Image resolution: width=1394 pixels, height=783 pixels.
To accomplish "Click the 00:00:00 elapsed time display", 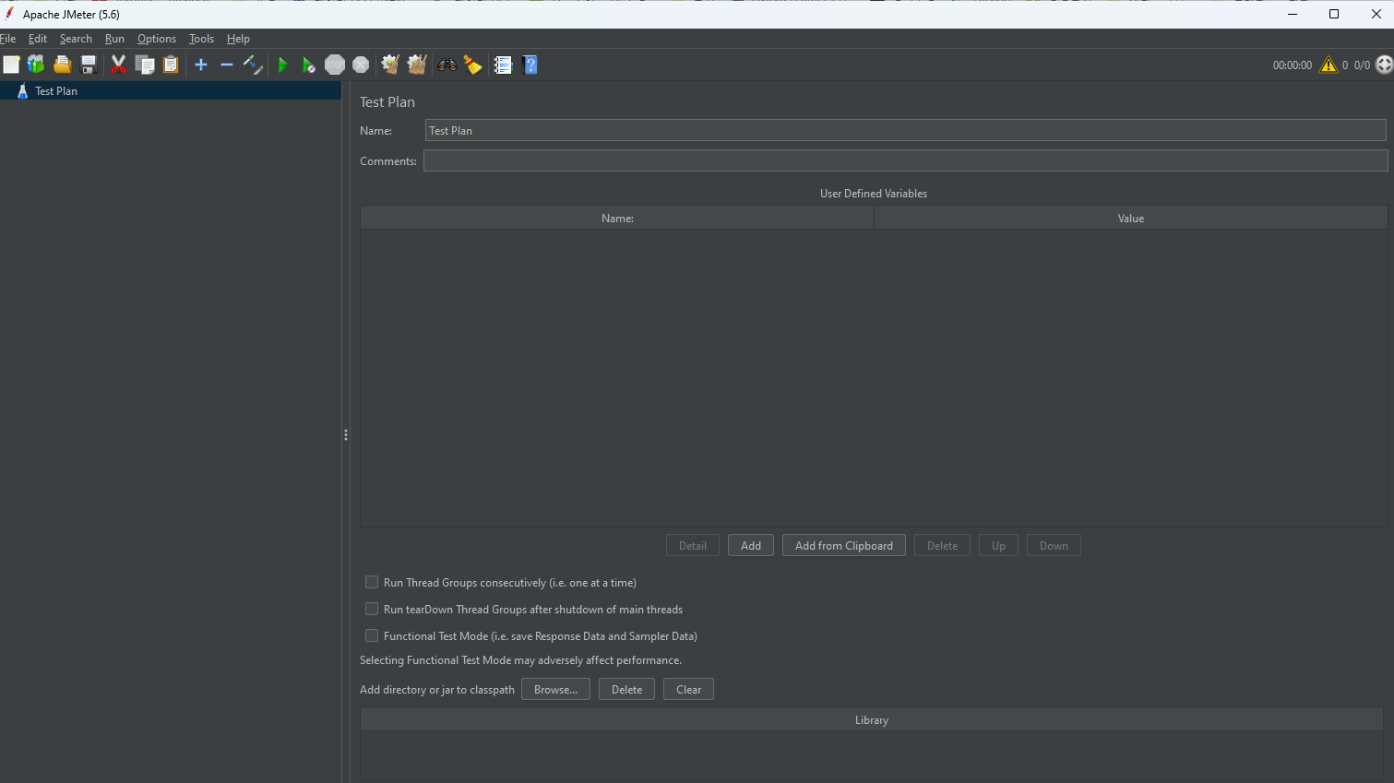I will click(x=1292, y=65).
